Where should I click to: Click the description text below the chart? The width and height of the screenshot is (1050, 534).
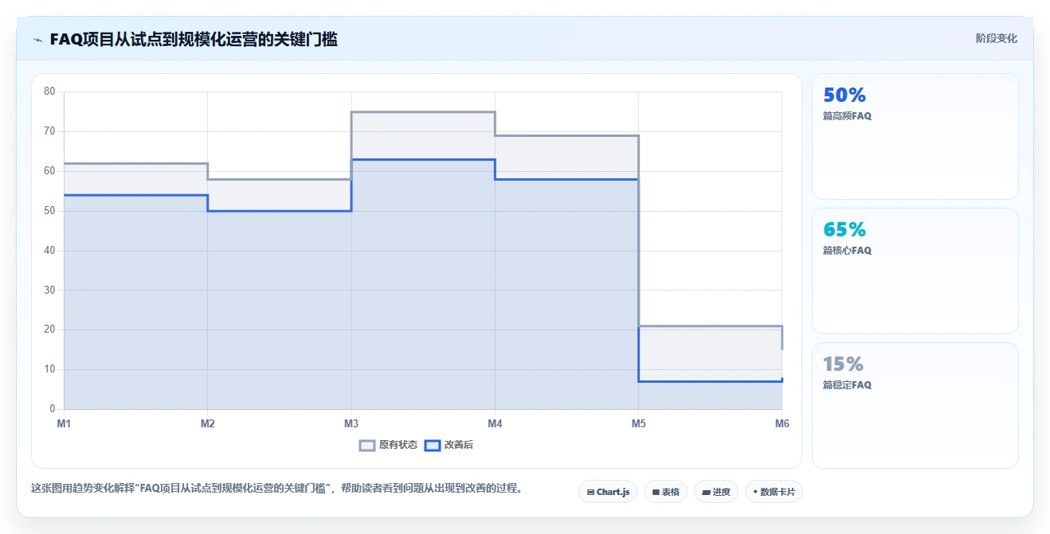tap(276, 488)
